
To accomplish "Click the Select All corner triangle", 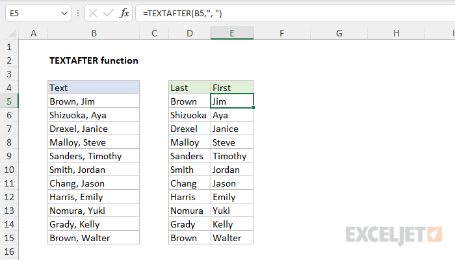I will (x=12, y=33).
